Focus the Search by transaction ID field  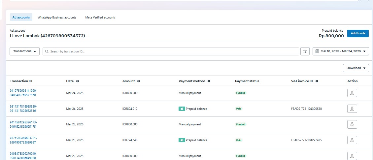pos(172,51)
